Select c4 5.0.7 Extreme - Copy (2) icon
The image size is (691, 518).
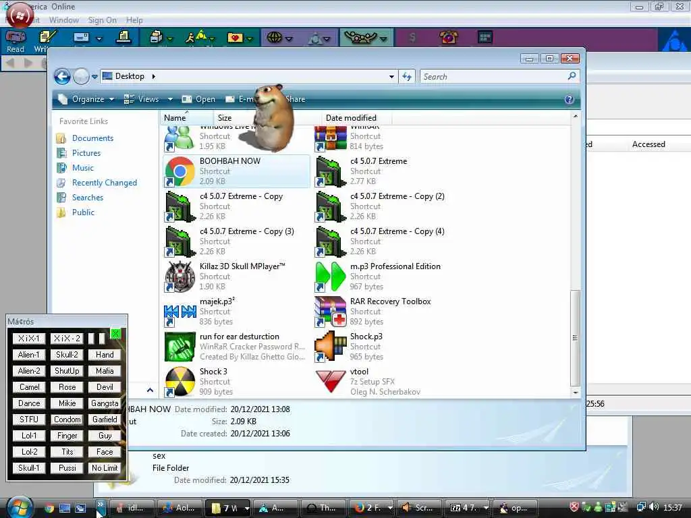tap(330, 206)
